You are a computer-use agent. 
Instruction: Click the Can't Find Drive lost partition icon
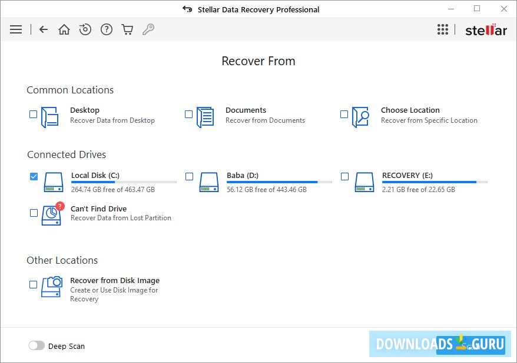click(52, 214)
